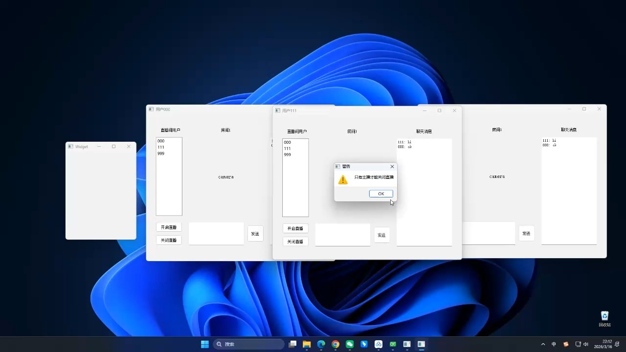
Task: Click the 警告 dialog title bar icon
Action: click(337, 167)
